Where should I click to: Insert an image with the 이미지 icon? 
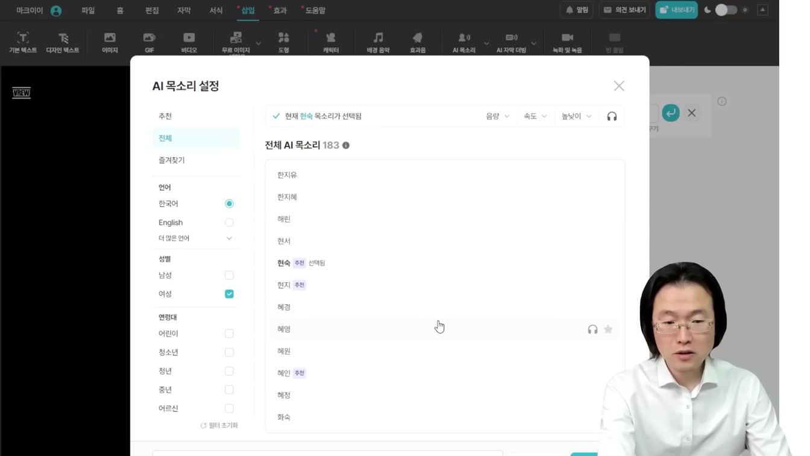(x=110, y=42)
